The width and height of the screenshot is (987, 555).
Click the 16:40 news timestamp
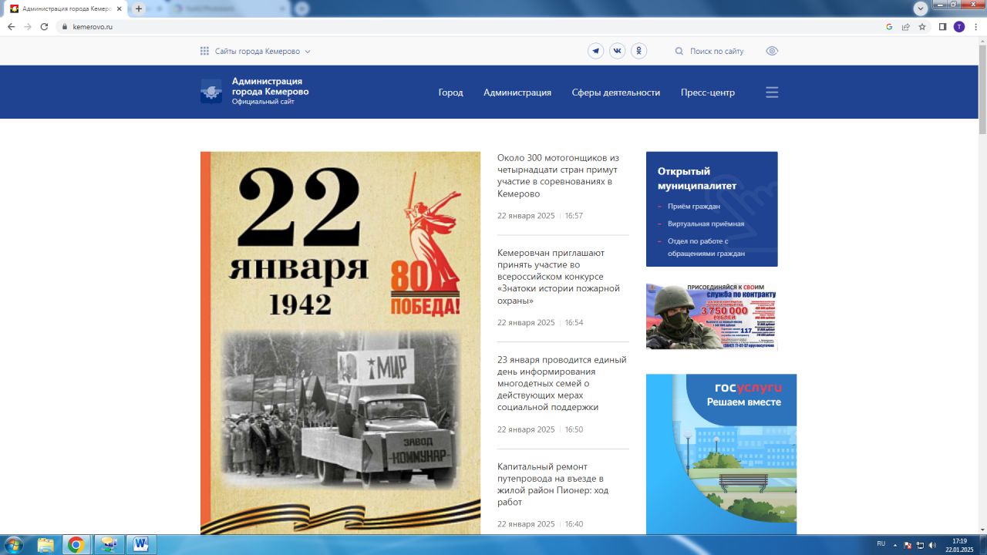(x=574, y=524)
